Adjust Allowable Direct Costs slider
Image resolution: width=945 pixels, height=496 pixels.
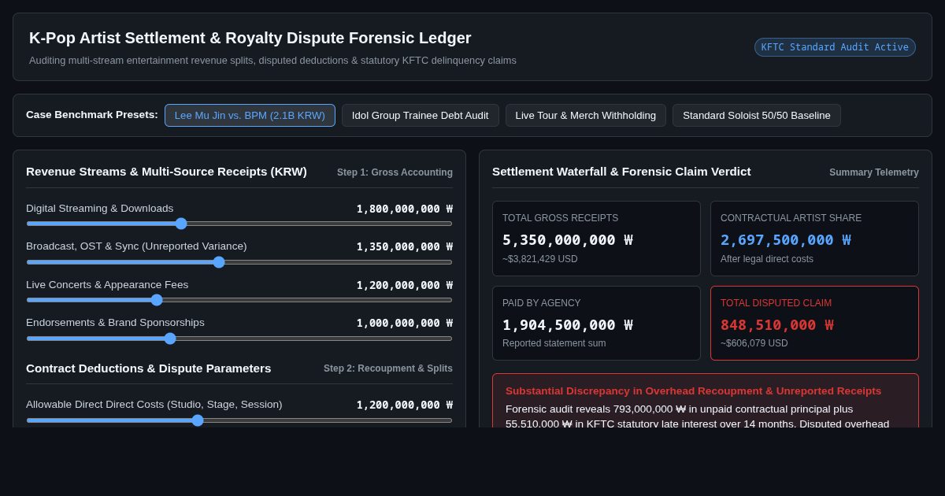point(239,420)
